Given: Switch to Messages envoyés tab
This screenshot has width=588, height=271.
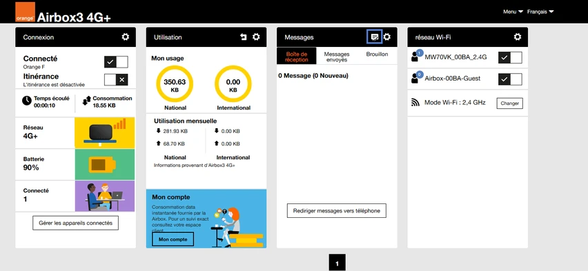Looking at the screenshot, I should click(337, 57).
